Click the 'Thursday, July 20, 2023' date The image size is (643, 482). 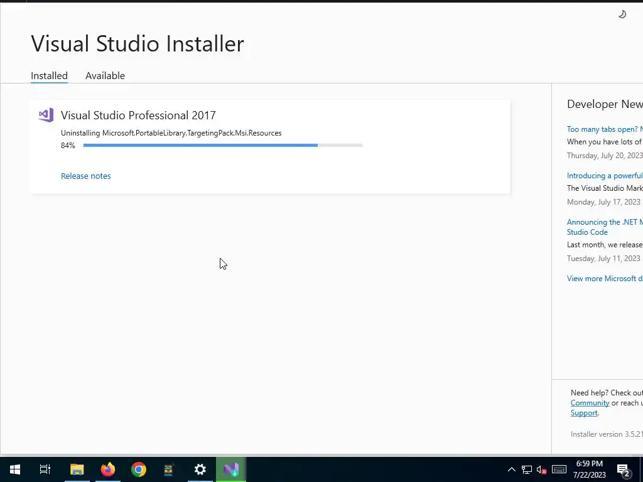605,156
